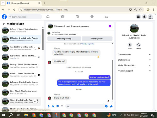Open Windows taskbar search
Viewport: 157px width, 118px height.
(x=11, y=115)
